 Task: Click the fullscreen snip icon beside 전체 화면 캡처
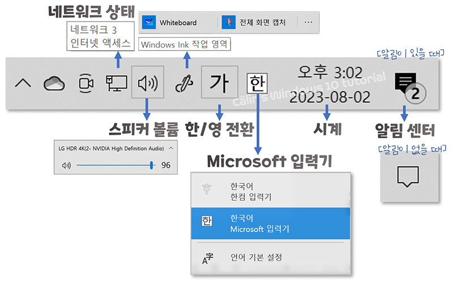(229, 22)
